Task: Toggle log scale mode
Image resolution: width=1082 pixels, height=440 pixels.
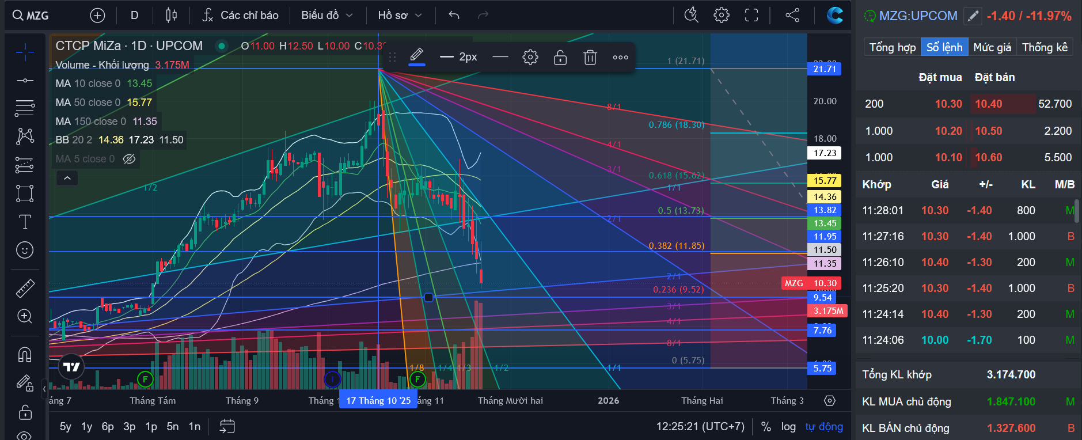Action: [x=788, y=427]
